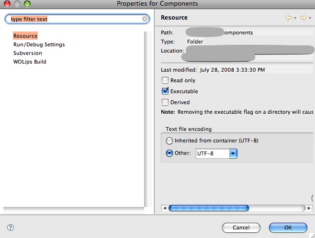
Task: Click the horizontal scrollbar's left arrow
Action: coord(165,208)
